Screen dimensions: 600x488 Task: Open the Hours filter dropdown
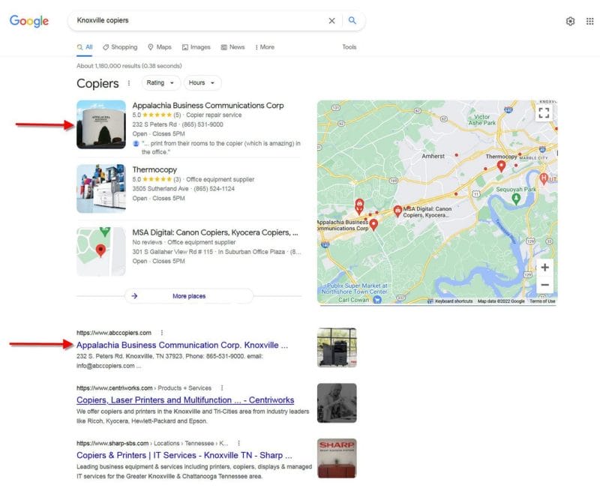(x=202, y=82)
